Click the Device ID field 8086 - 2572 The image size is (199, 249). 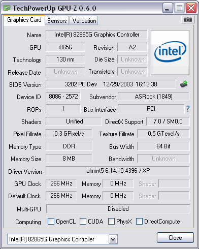(63, 97)
